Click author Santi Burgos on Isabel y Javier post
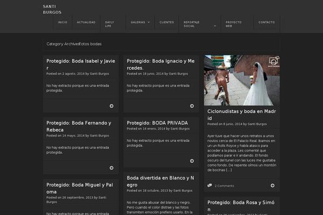 click(99, 74)
